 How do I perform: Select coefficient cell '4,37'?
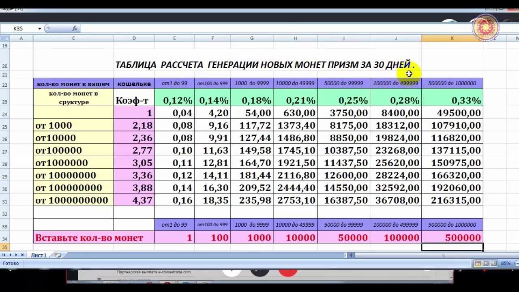pos(134,200)
